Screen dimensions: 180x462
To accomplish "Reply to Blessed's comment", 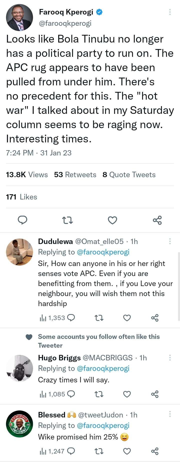I will [x=71, y=451].
